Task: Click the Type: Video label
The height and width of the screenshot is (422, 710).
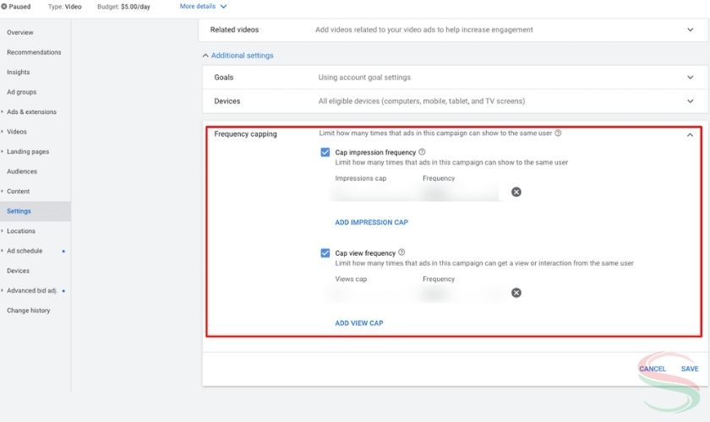Action: [x=65, y=7]
